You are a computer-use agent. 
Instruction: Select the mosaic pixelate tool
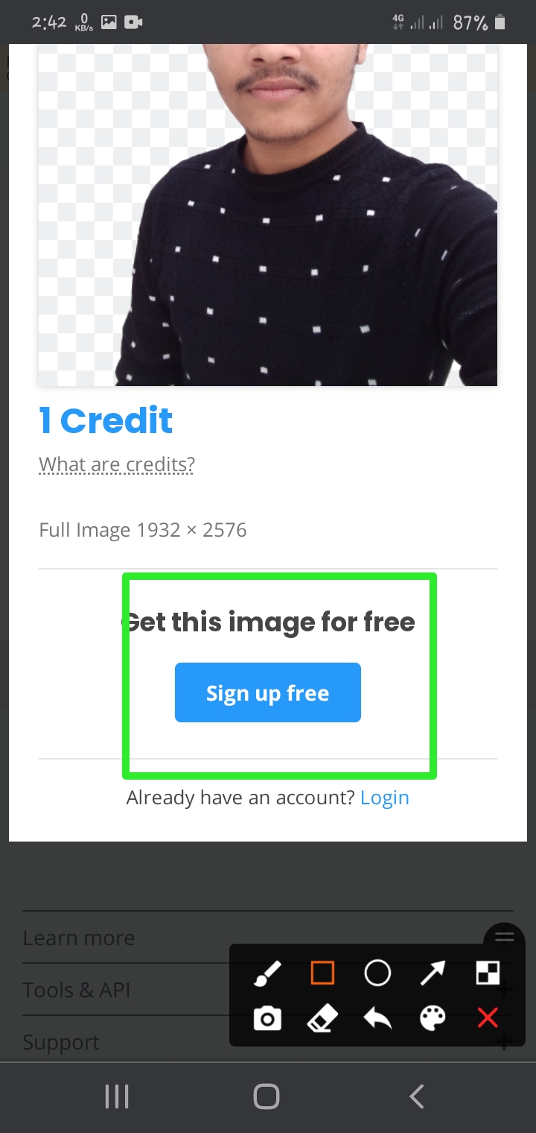488,973
